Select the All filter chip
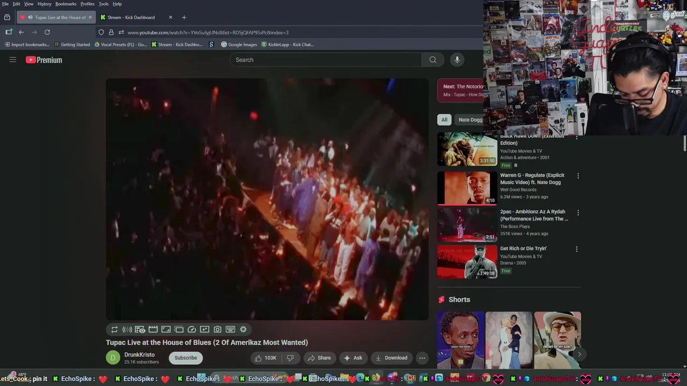 click(444, 120)
